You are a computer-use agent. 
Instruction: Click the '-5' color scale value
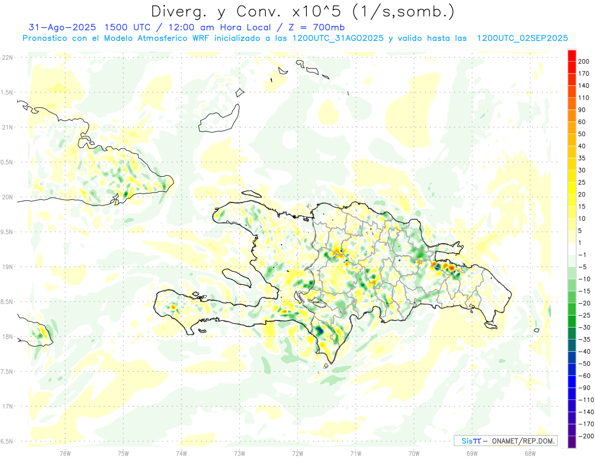point(582,266)
